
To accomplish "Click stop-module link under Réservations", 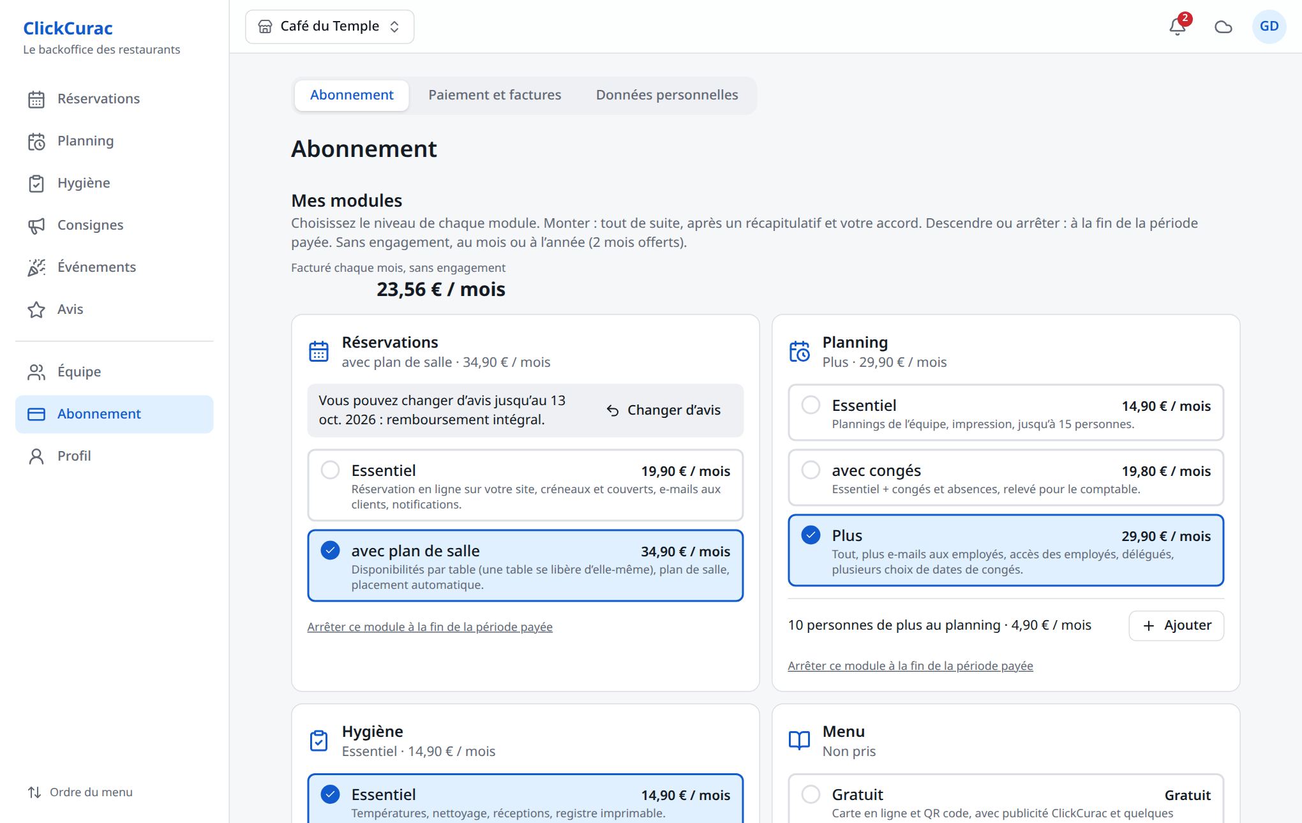I will click(430, 627).
